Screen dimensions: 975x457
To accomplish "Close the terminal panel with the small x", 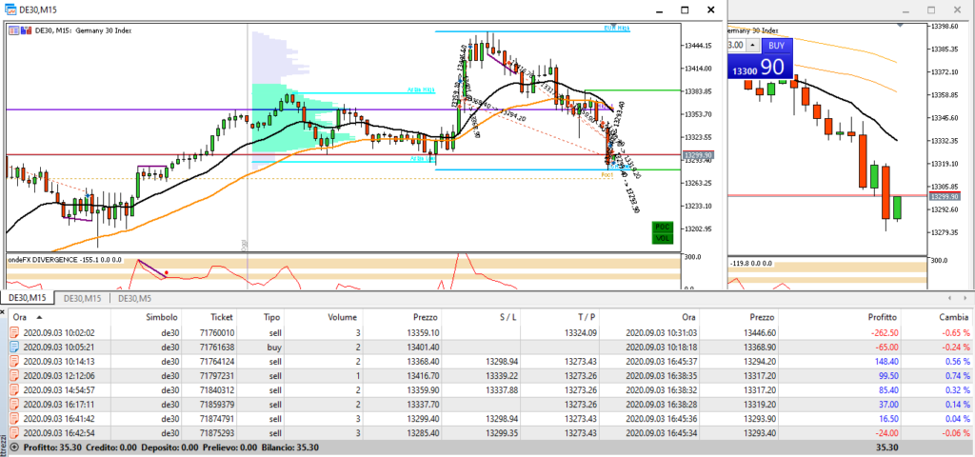I will [x=3, y=310].
